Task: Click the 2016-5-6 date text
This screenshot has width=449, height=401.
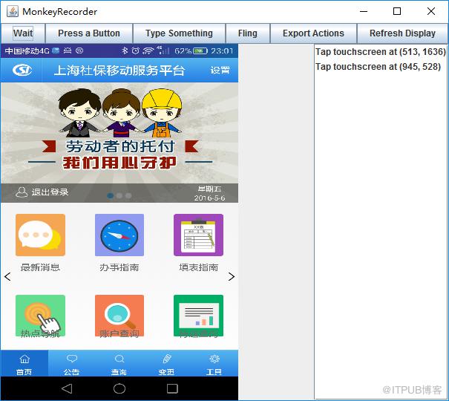Action: pos(209,198)
